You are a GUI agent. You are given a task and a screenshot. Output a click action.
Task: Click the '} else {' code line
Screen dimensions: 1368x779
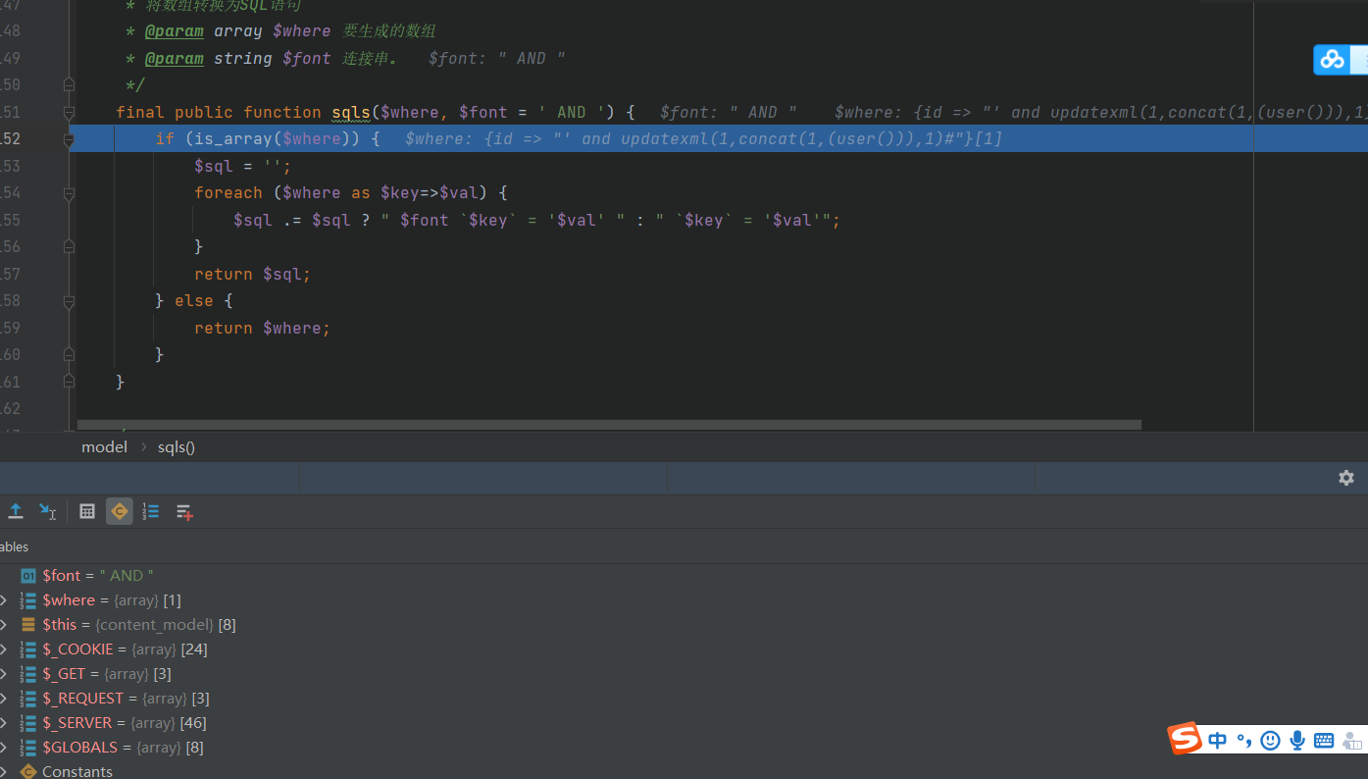194,301
